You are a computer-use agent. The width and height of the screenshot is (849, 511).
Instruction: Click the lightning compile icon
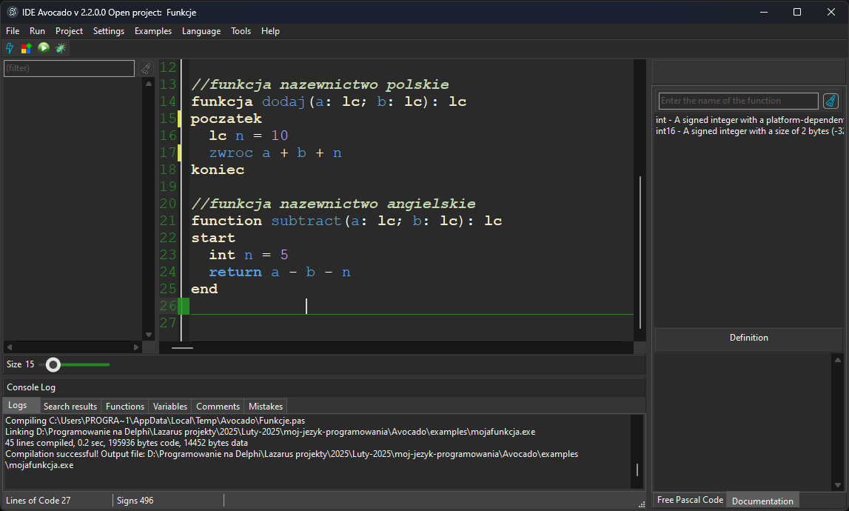(x=9, y=47)
